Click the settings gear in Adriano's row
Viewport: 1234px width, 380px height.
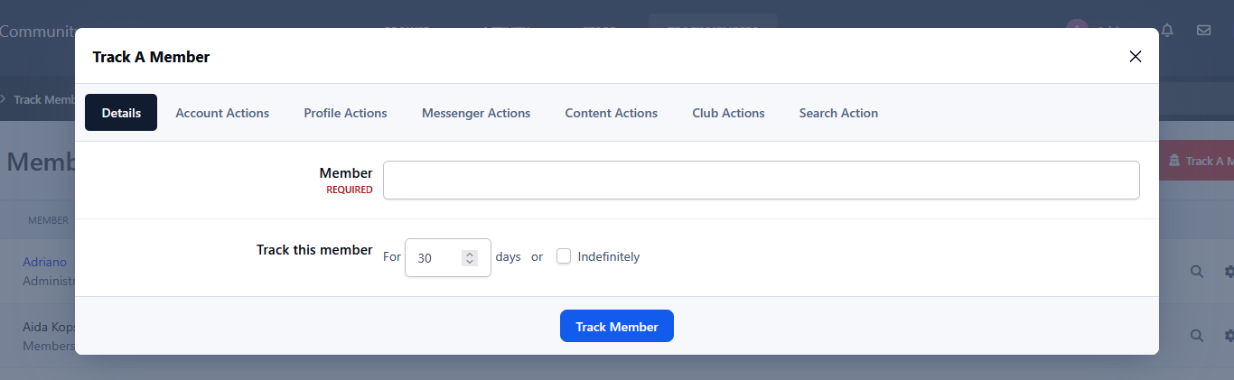[x=1229, y=271]
